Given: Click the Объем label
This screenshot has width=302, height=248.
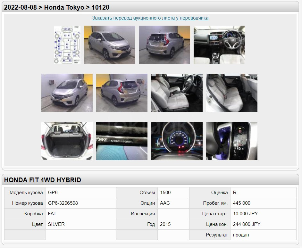Looking at the screenshot, I should 147,193.
